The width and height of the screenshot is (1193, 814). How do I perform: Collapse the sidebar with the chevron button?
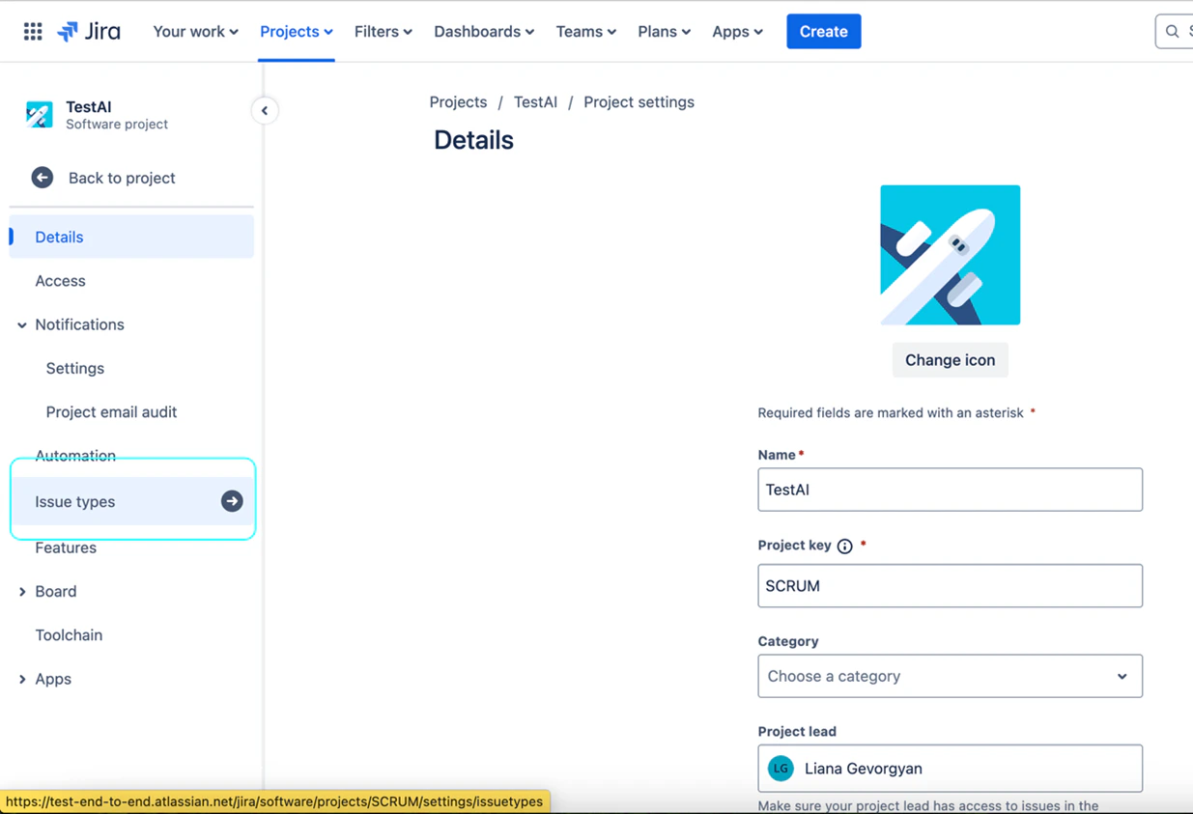click(265, 110)
